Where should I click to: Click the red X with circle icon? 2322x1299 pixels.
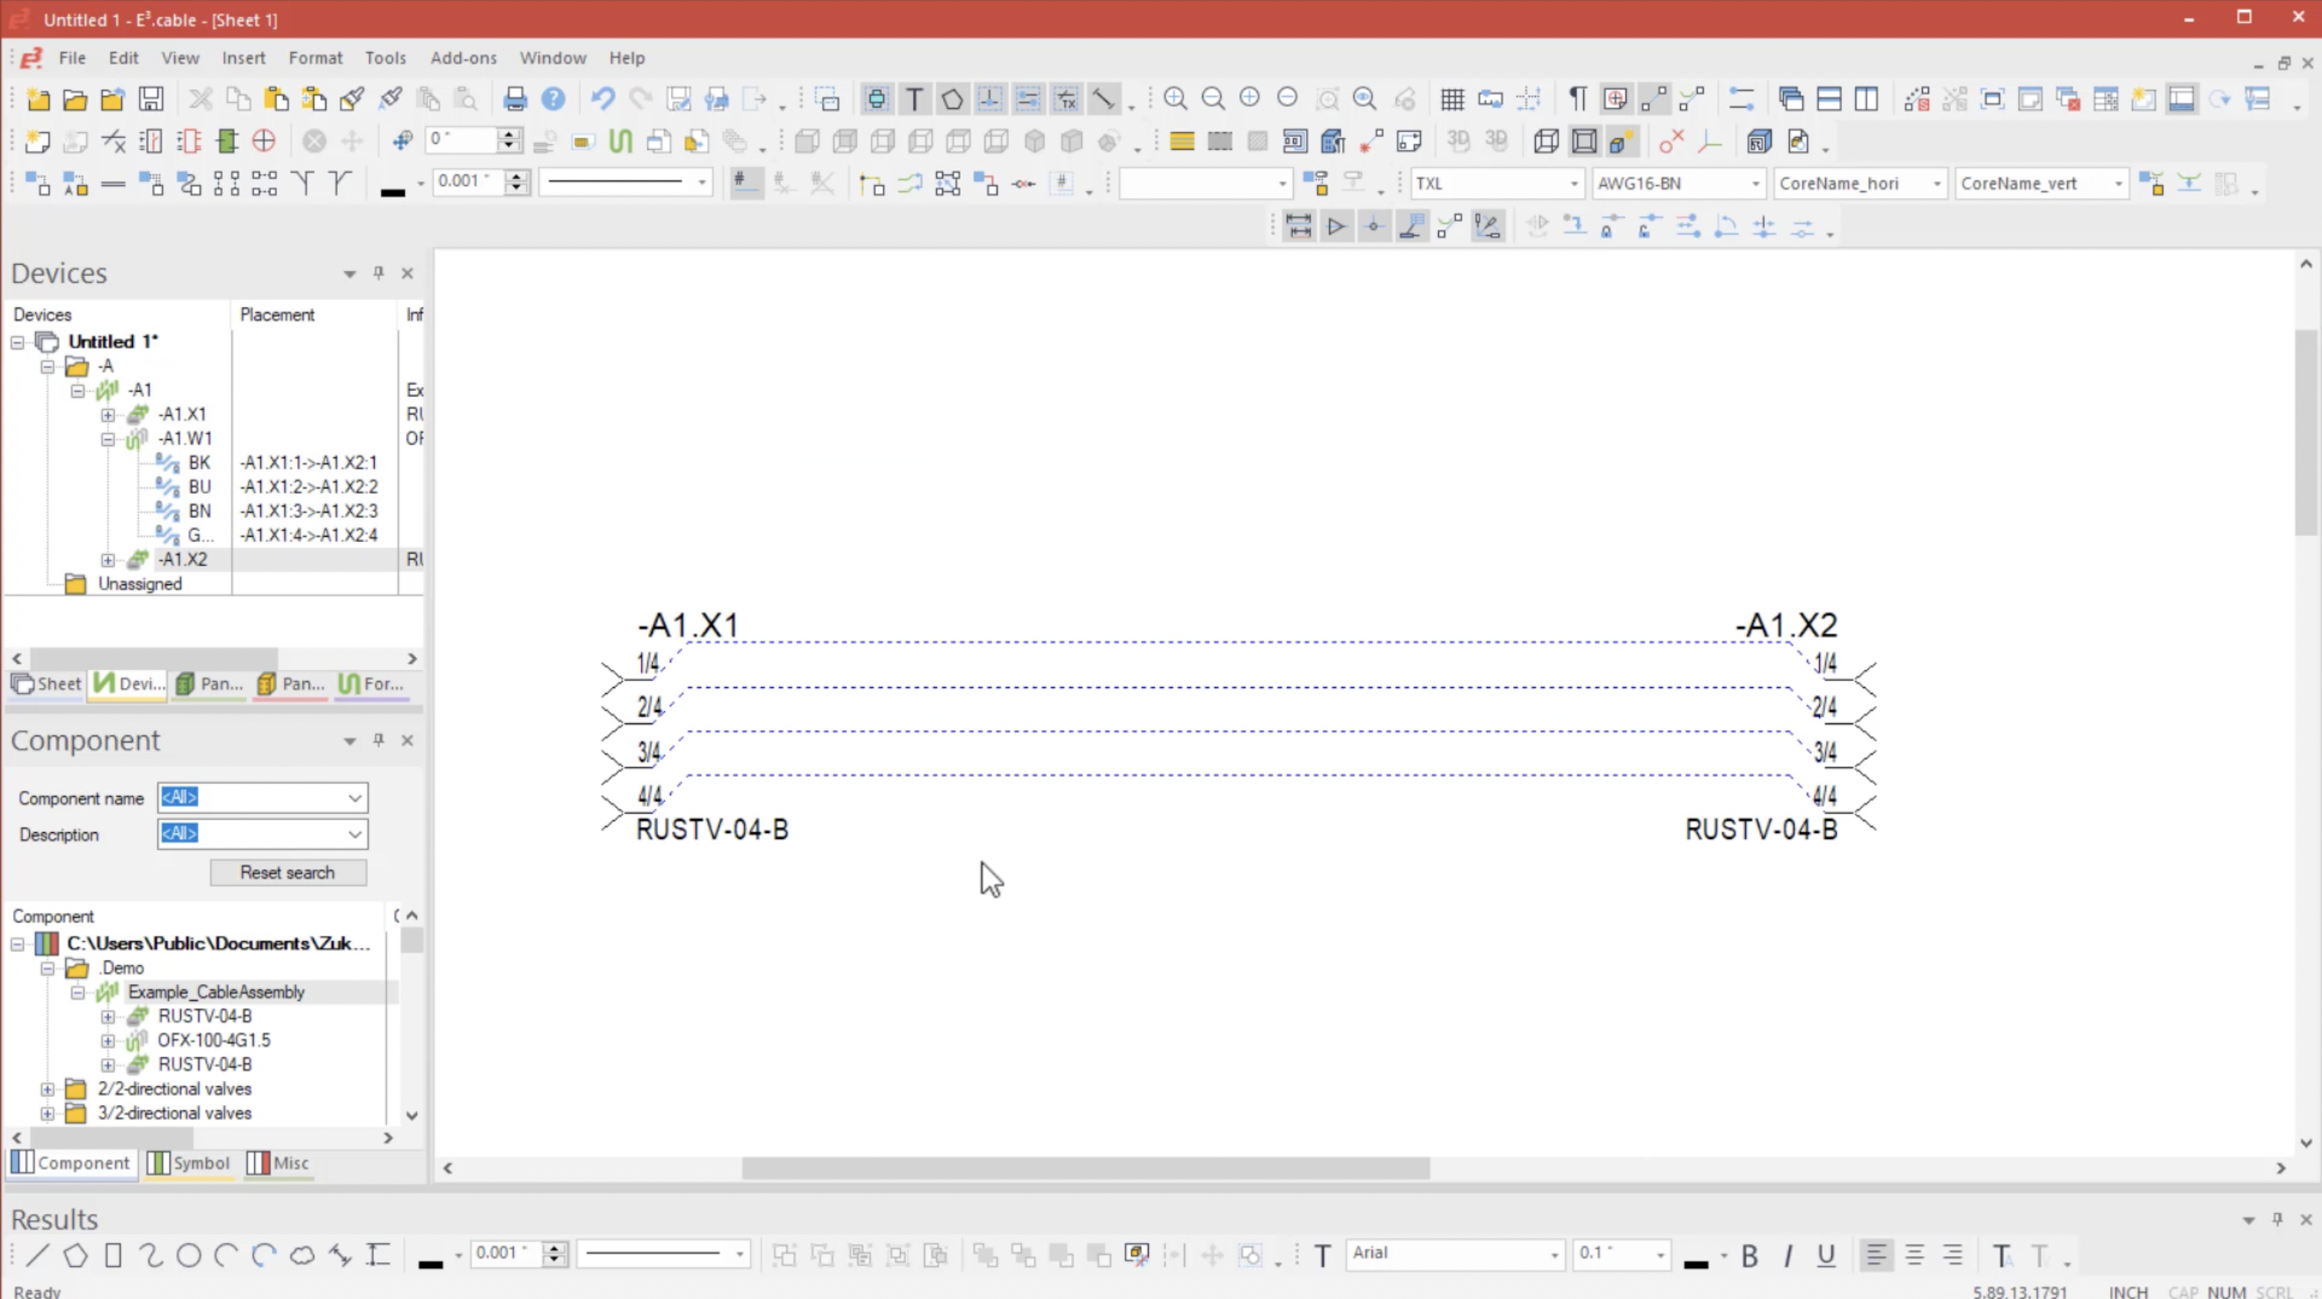pyautogui.click(x=1671, y=141)
